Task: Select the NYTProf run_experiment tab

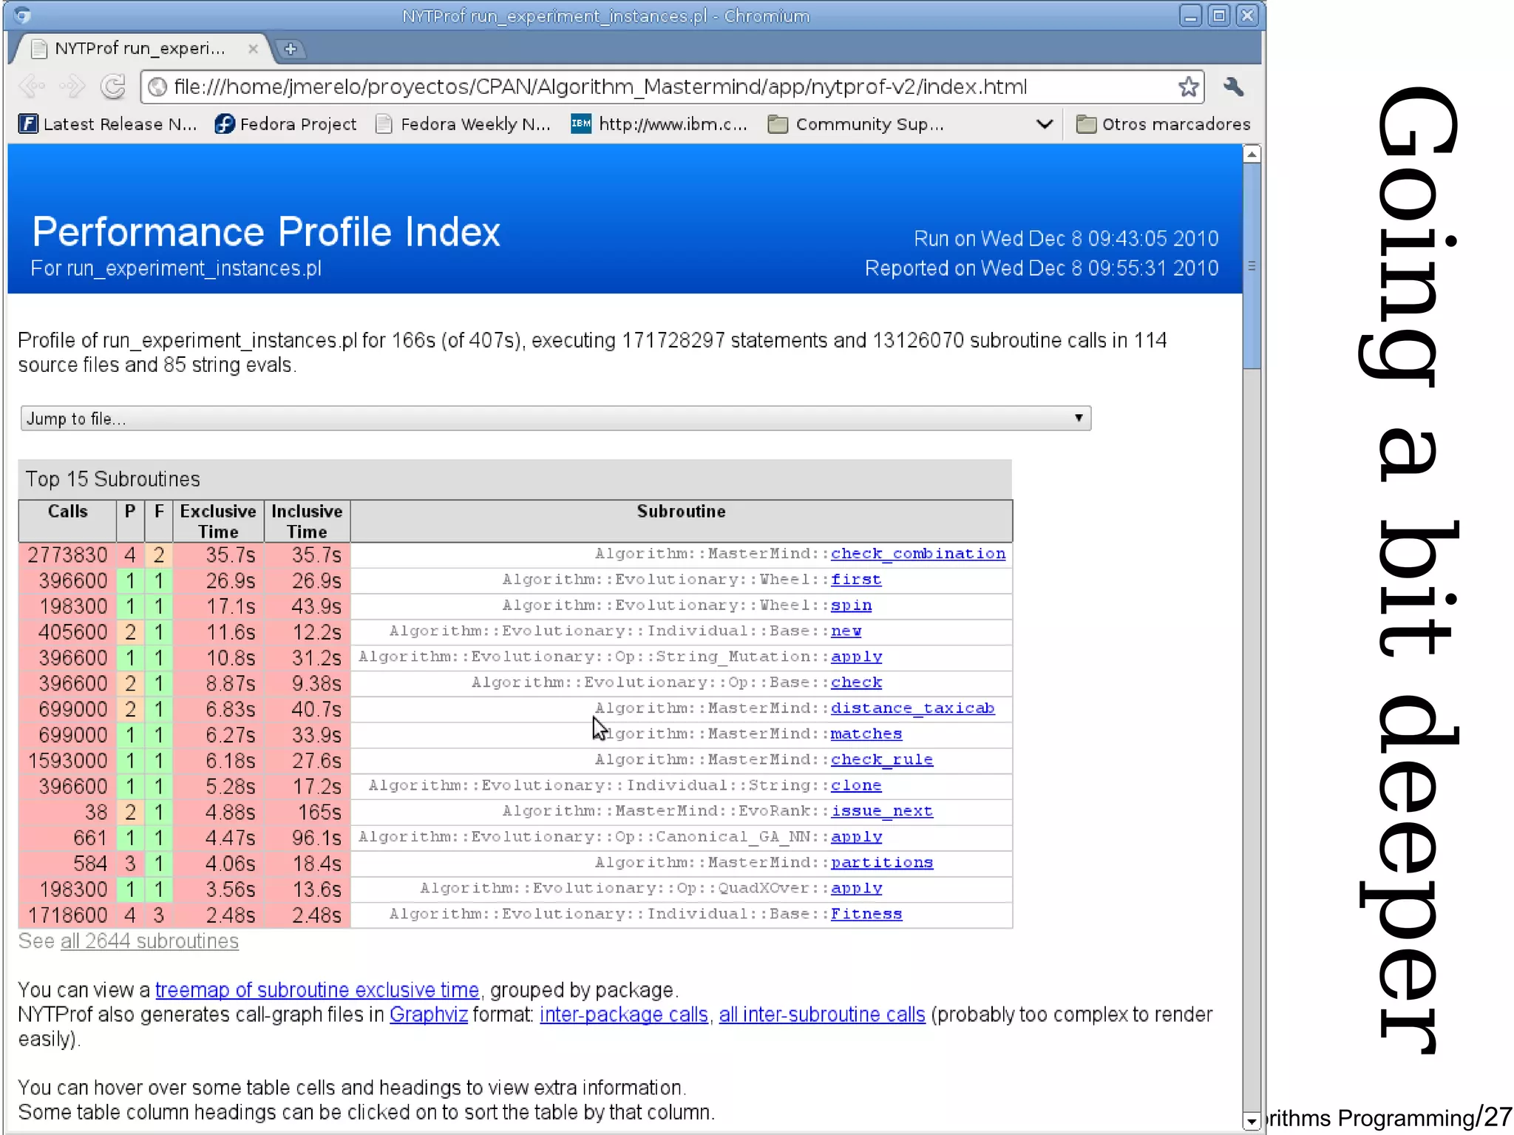Action: [x=139, y=49]
